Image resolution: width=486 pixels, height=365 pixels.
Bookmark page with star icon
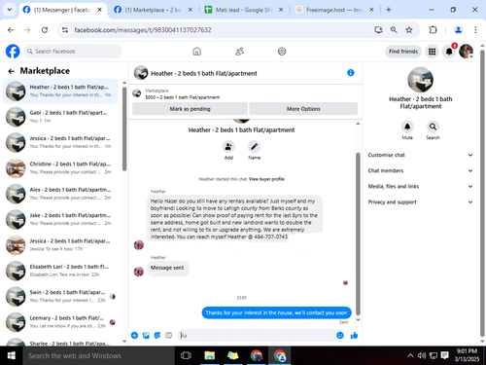coord(409,30)
